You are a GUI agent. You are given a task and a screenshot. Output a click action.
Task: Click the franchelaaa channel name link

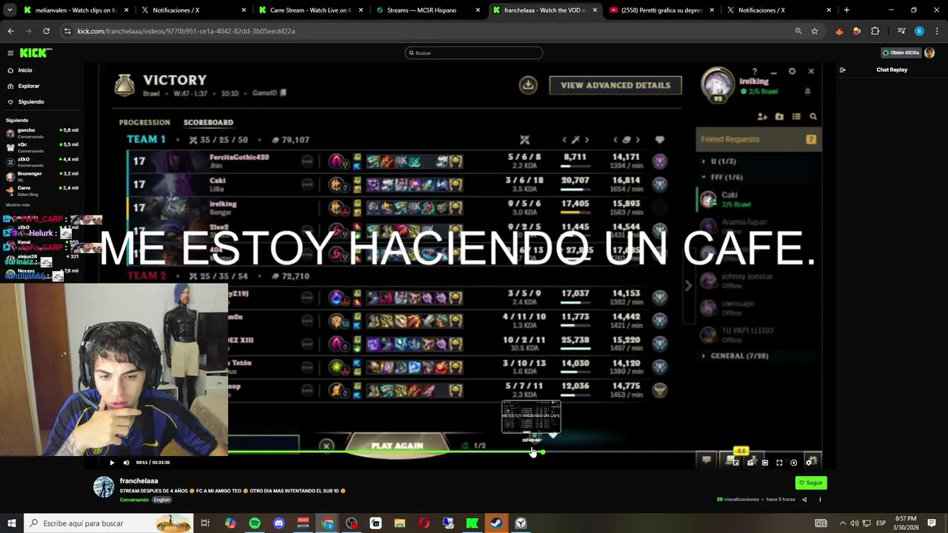pos(138,481)
